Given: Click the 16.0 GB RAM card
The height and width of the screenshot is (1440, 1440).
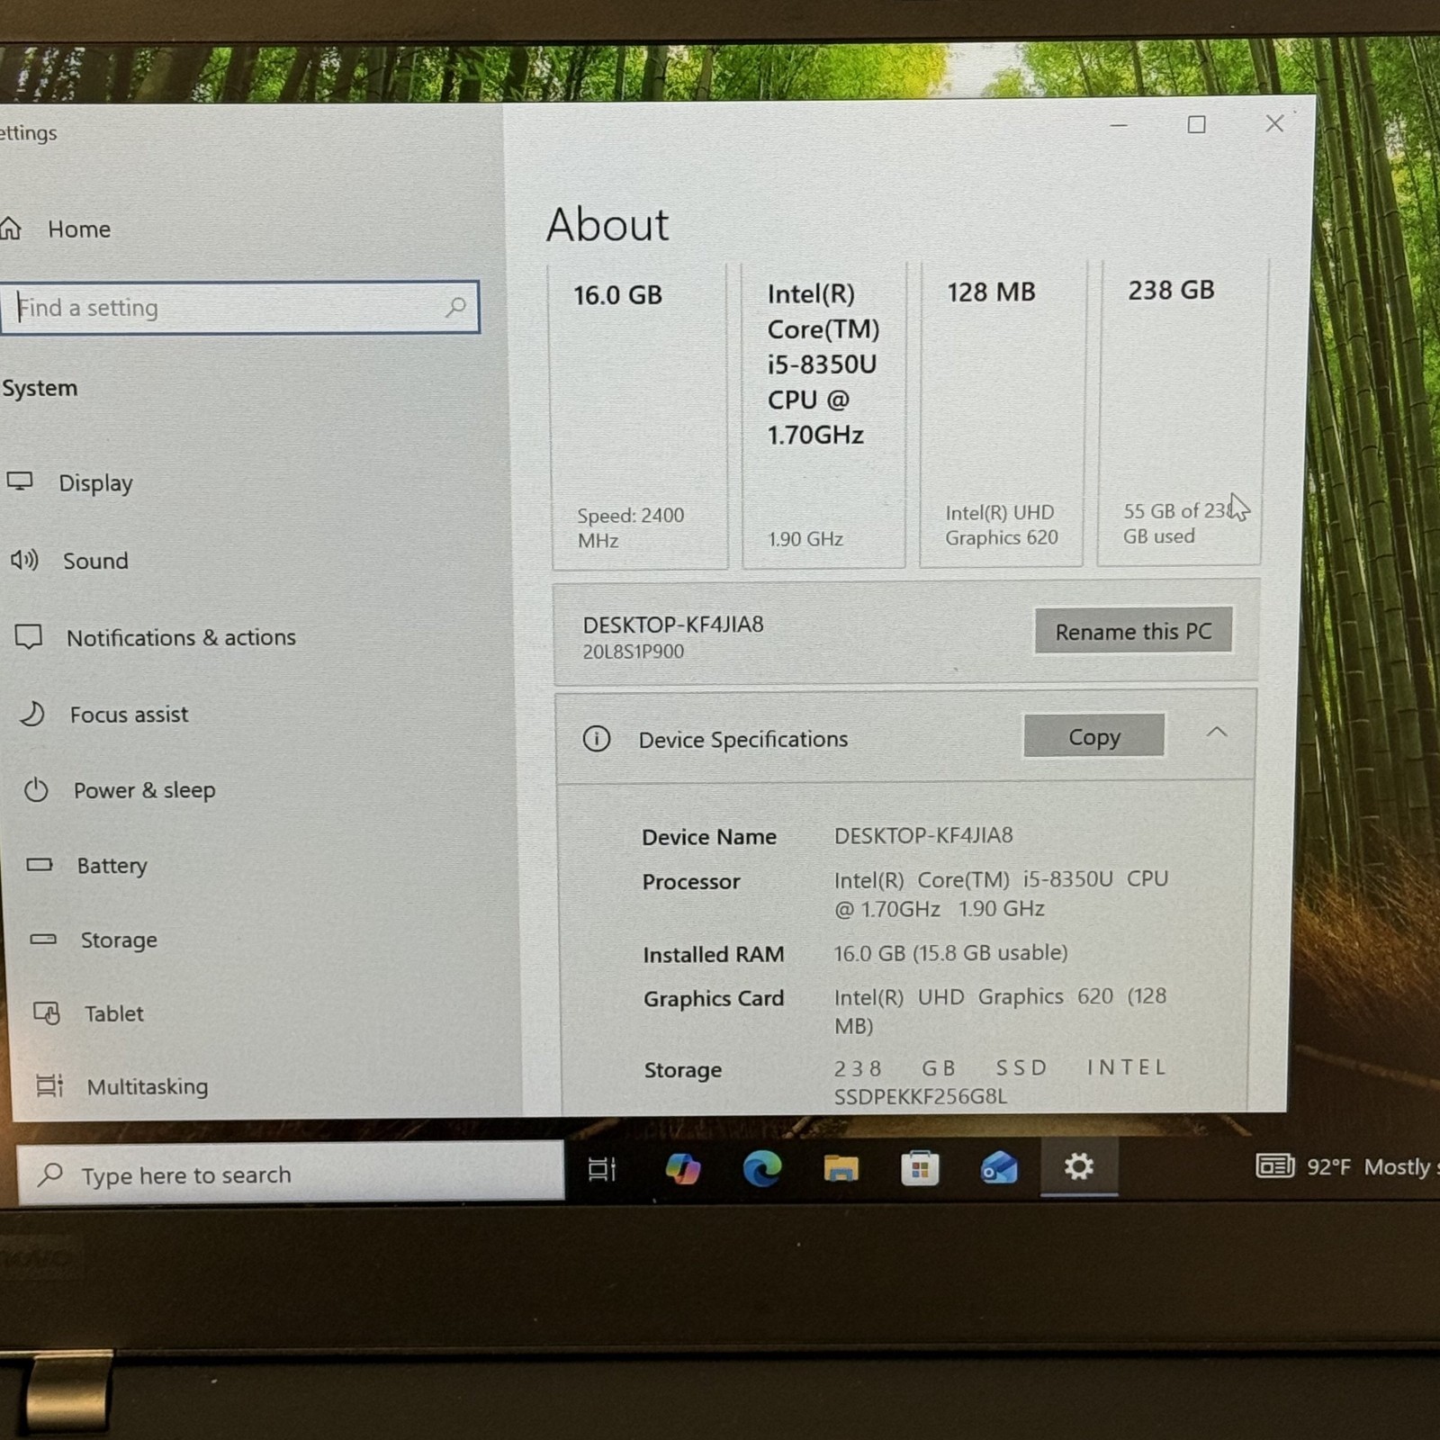Looking at the screenshot, I should [640, 416].
